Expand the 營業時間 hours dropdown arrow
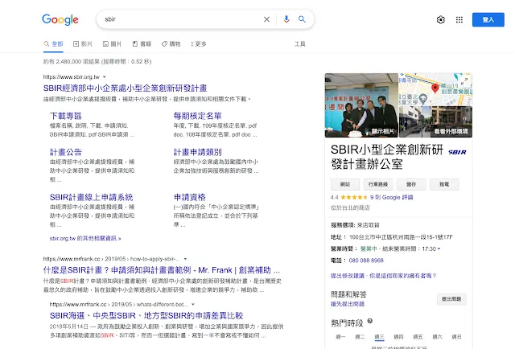Screen dimensions: 515x349 pyautogui.click(x=439, y=248)
